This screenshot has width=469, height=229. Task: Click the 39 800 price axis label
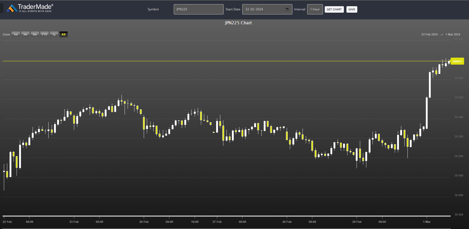click(x=459, y=78)
